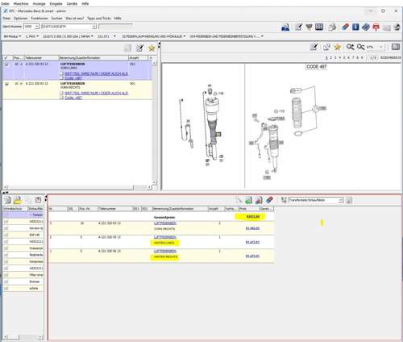Tick the checkbox of the second LUFTFEDERBEIN row
The width and height of the screenshot is (403, 342).
click(x=6, y=84)
